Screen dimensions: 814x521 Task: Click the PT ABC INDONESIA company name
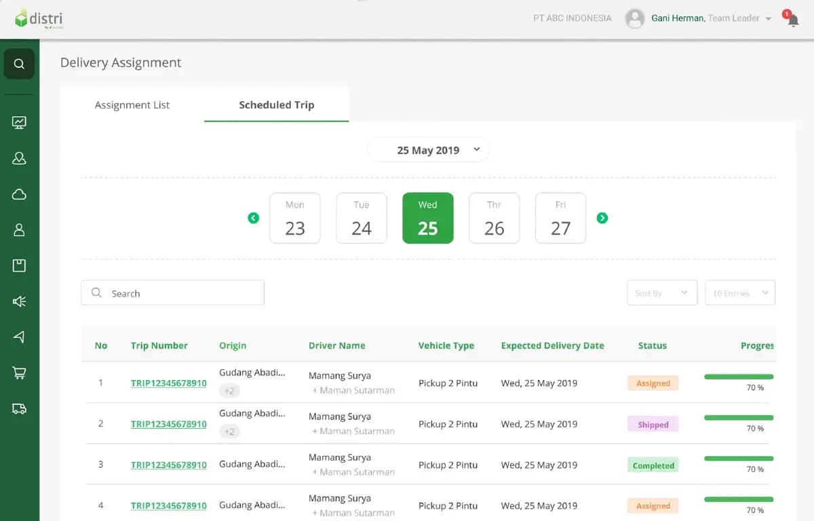coord(573,18)
